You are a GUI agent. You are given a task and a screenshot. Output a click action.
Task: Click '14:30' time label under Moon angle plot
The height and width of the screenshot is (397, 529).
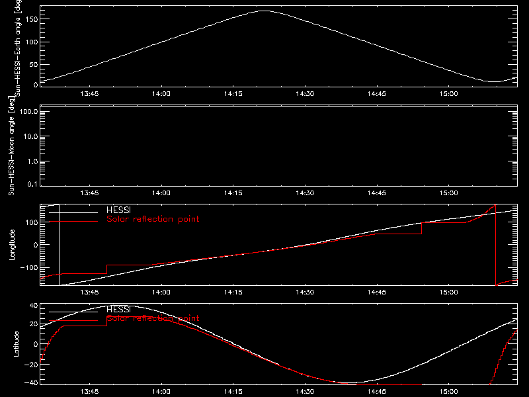[x=305, y=193]
